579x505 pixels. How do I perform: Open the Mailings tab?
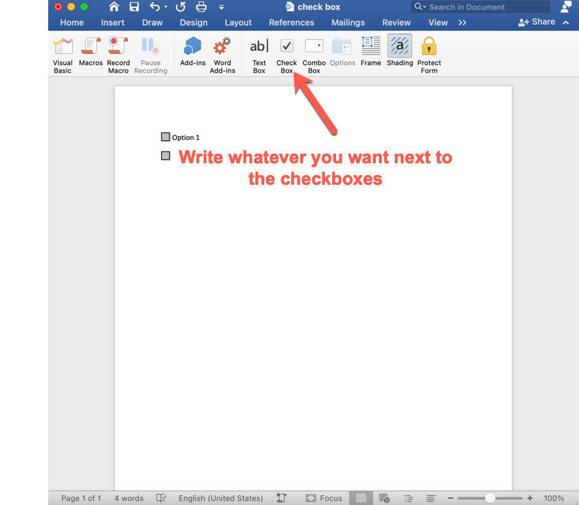click(348, 23)
